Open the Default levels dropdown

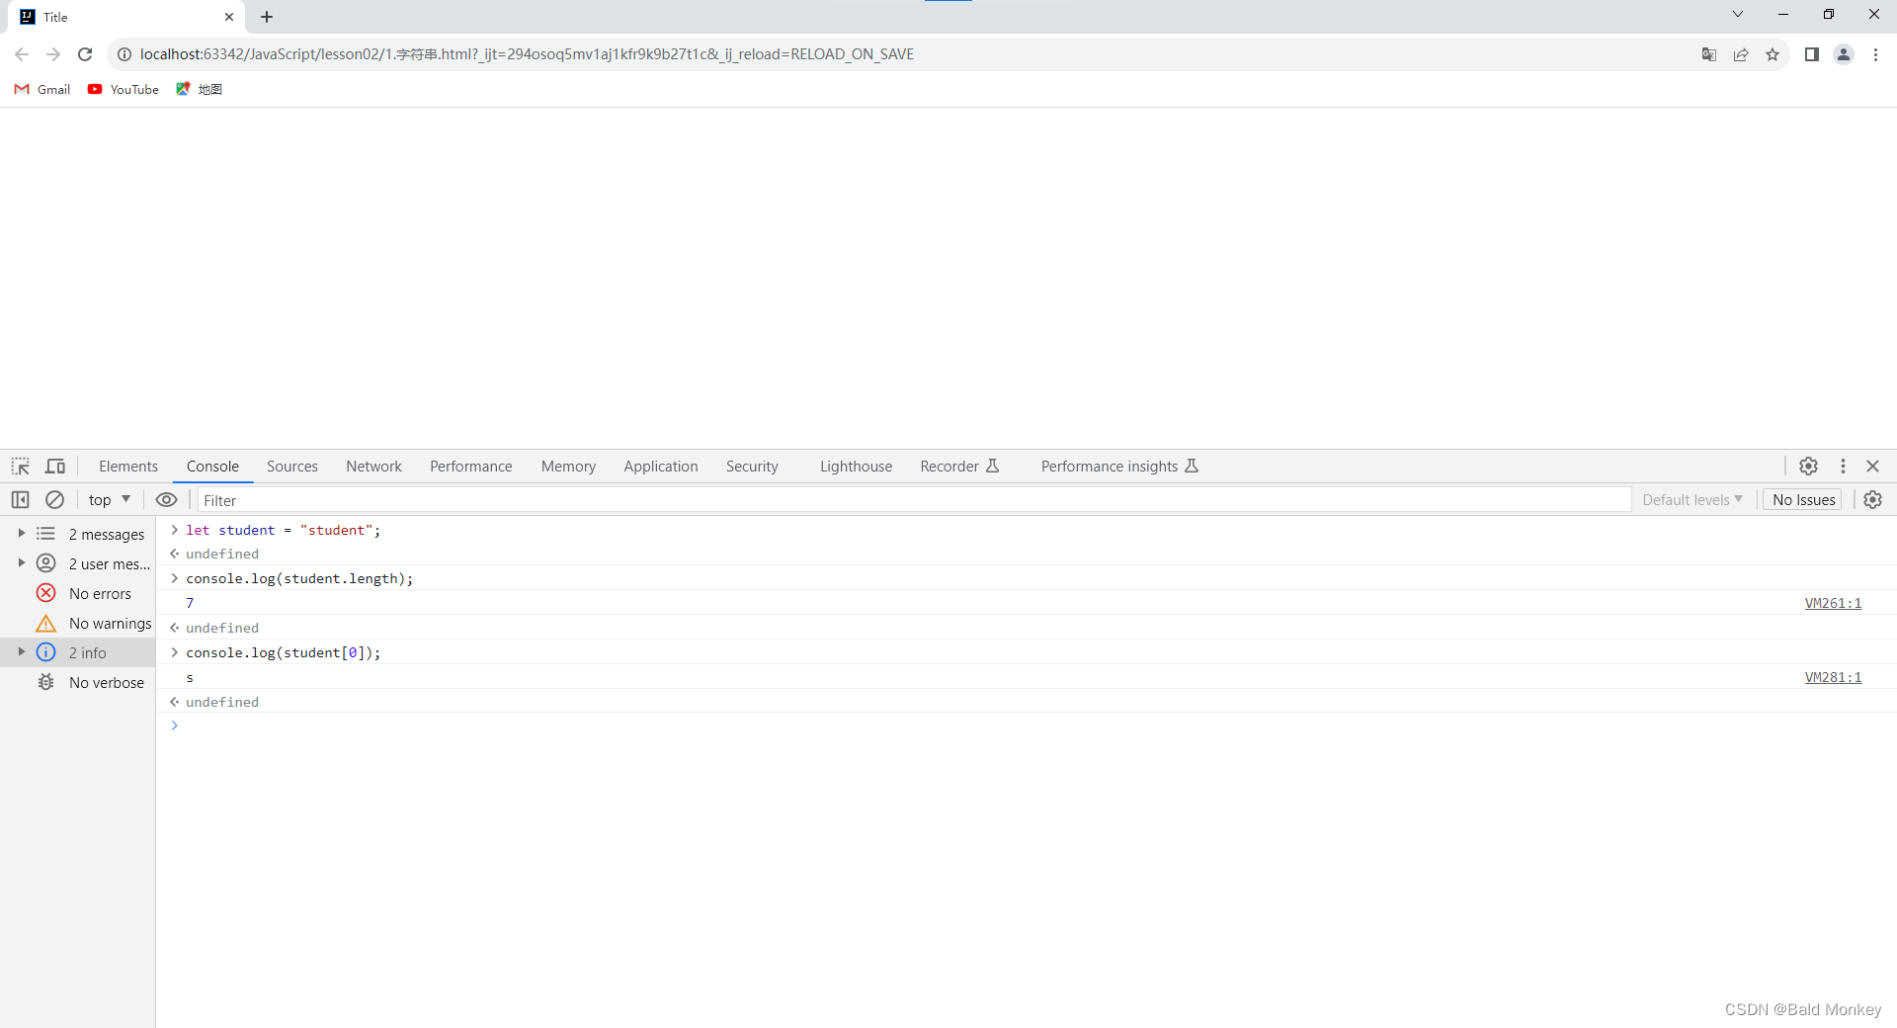(x=1692, y=500)
